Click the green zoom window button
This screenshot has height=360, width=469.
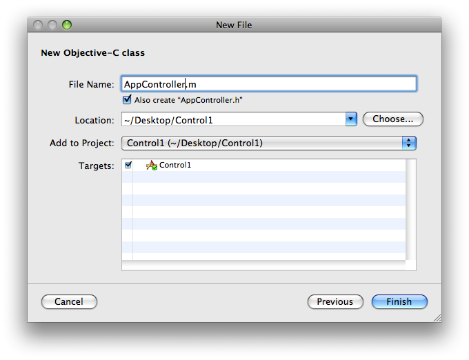point(67,25)
